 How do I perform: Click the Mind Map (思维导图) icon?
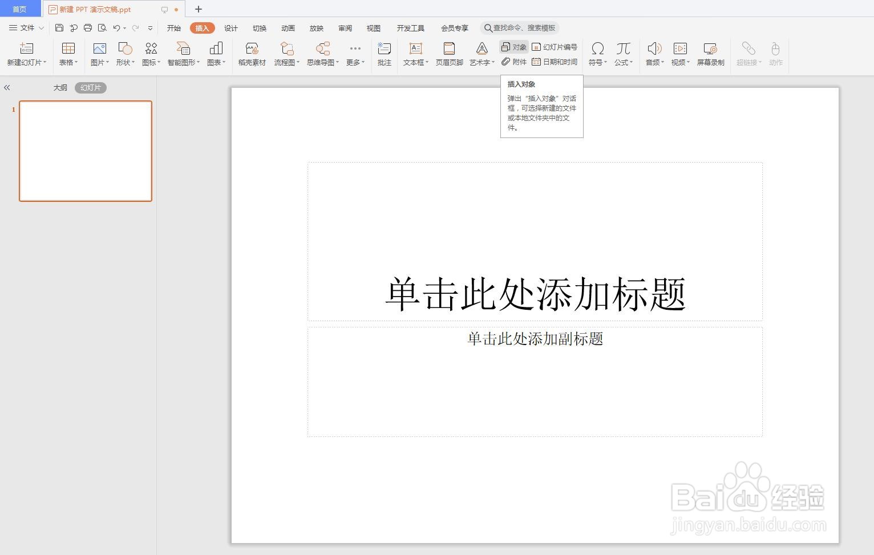pos(323,48)
